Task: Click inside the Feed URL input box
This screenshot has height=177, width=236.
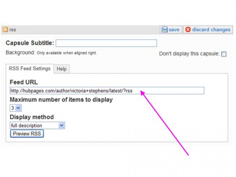Action: 107,91
